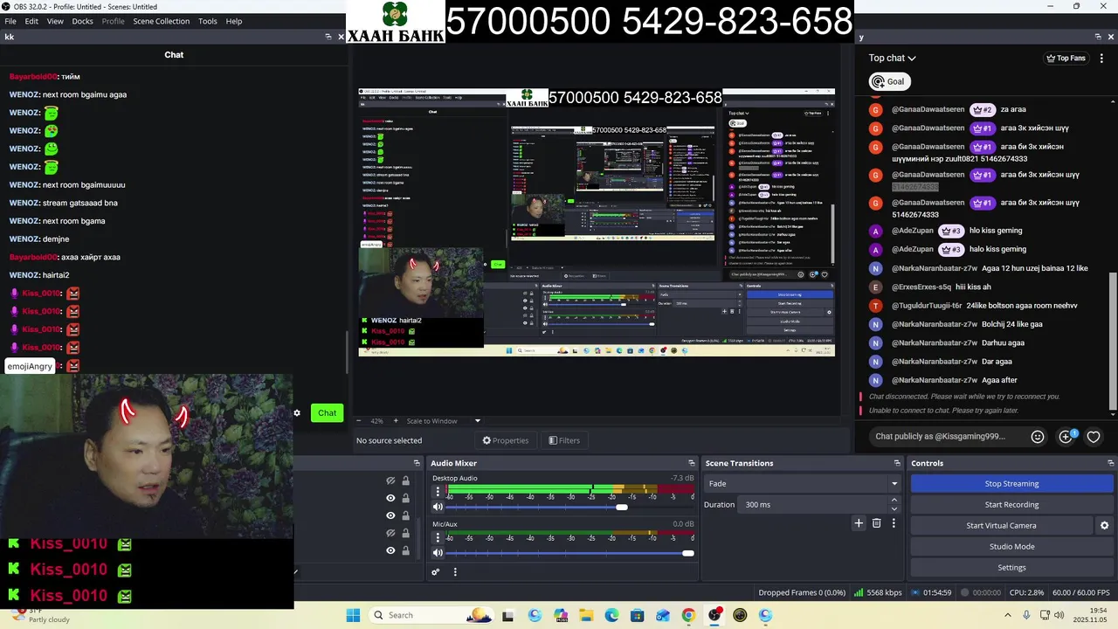
Task: Pop out the Audio Mixer dock
Action: (692, 463)
